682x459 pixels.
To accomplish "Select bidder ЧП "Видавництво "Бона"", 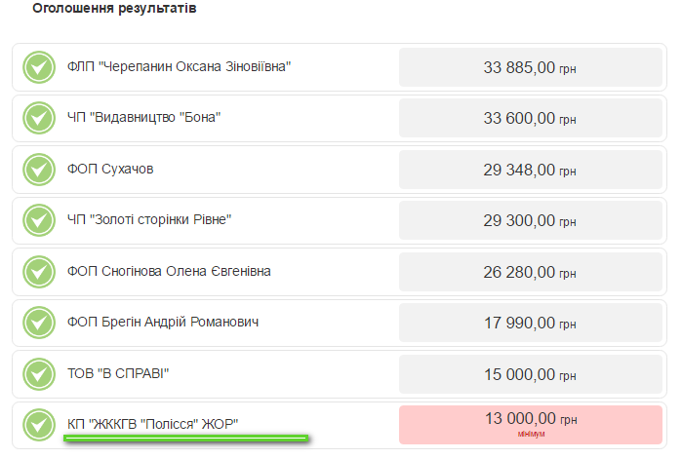I will (143, 118).
